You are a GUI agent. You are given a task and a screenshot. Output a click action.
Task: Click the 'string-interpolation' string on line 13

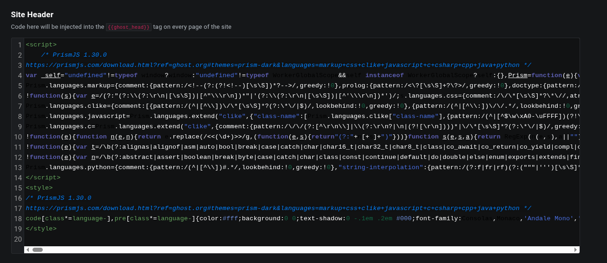click(x=381, y=167)
